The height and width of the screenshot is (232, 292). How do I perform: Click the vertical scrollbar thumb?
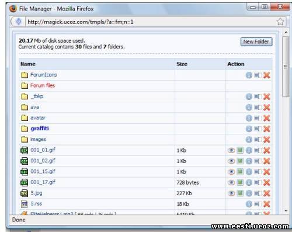coord(286,67)
